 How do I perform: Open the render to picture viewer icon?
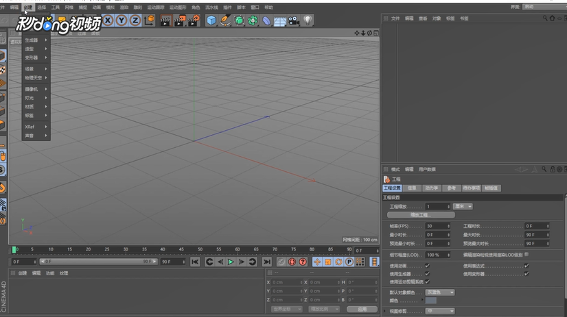pyautogui.click(x=180, y=21)
